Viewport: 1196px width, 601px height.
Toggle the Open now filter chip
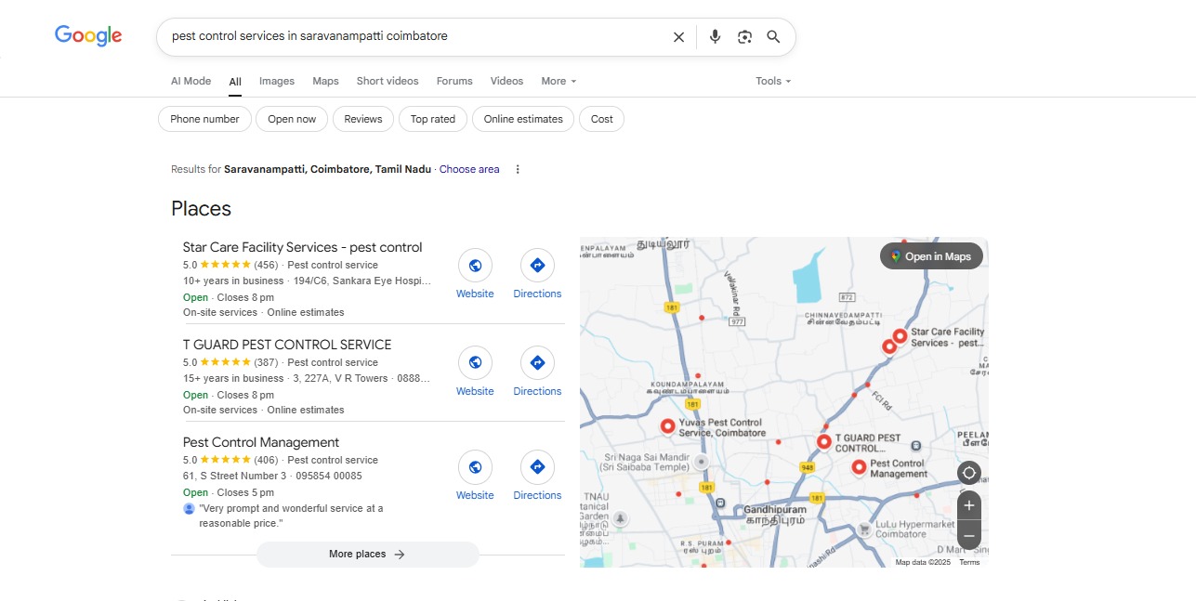[x=292, y=119]
